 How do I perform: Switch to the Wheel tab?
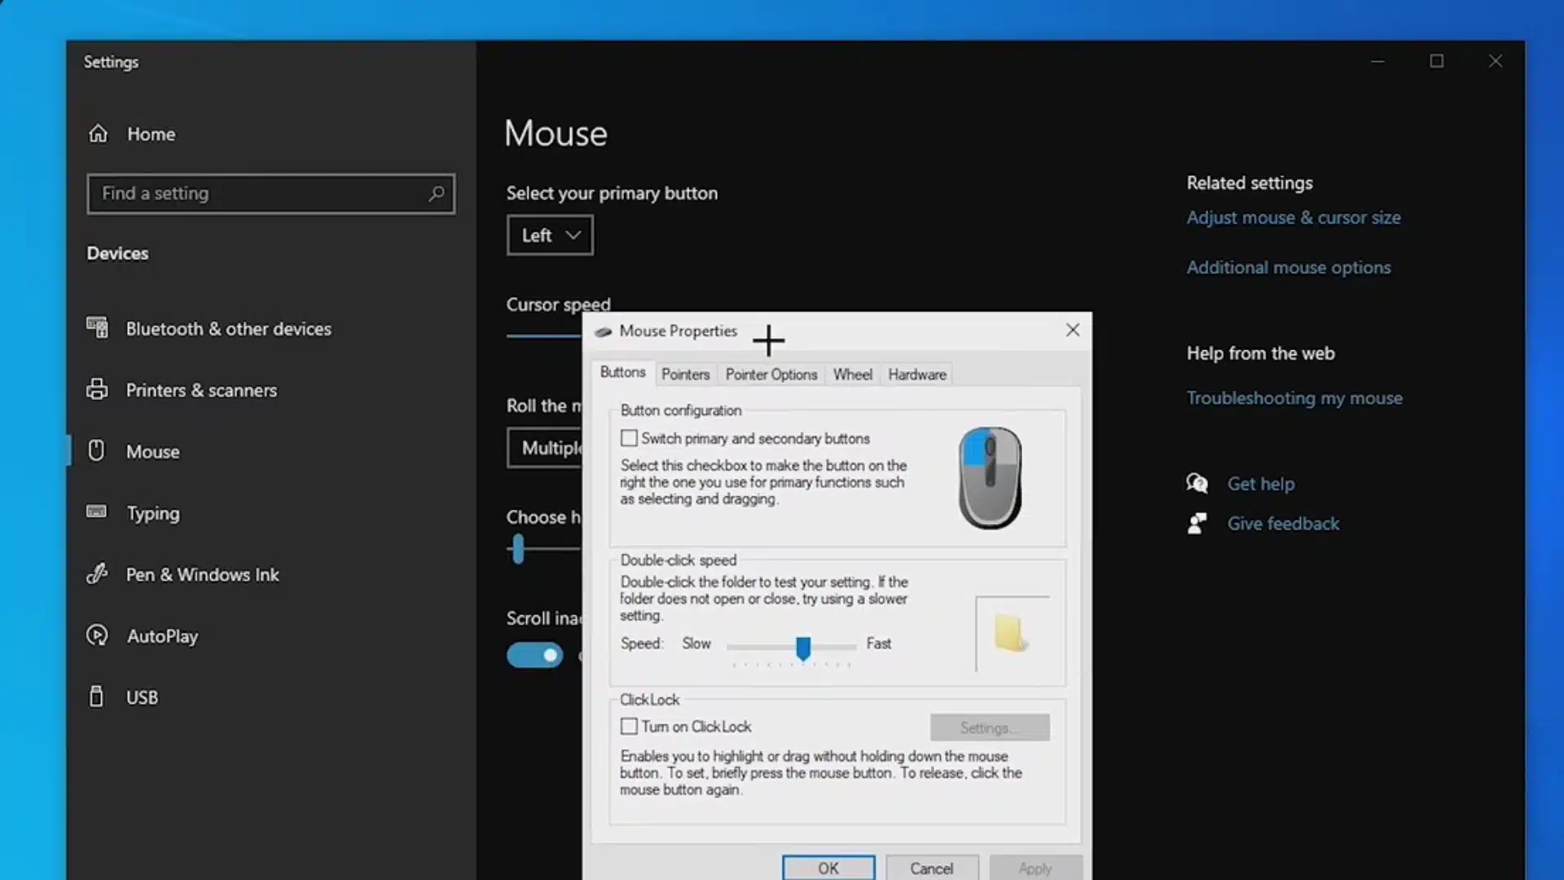click(x=853, y=375)
